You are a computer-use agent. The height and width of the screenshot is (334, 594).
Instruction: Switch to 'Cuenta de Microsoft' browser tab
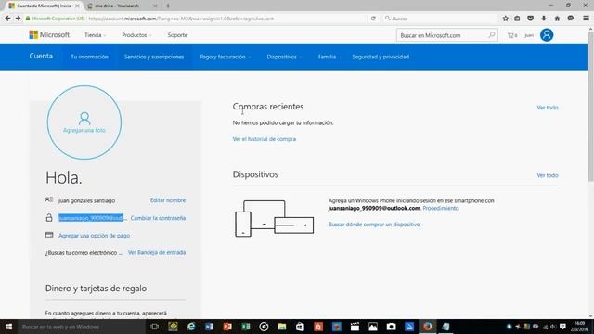[44, 6]
